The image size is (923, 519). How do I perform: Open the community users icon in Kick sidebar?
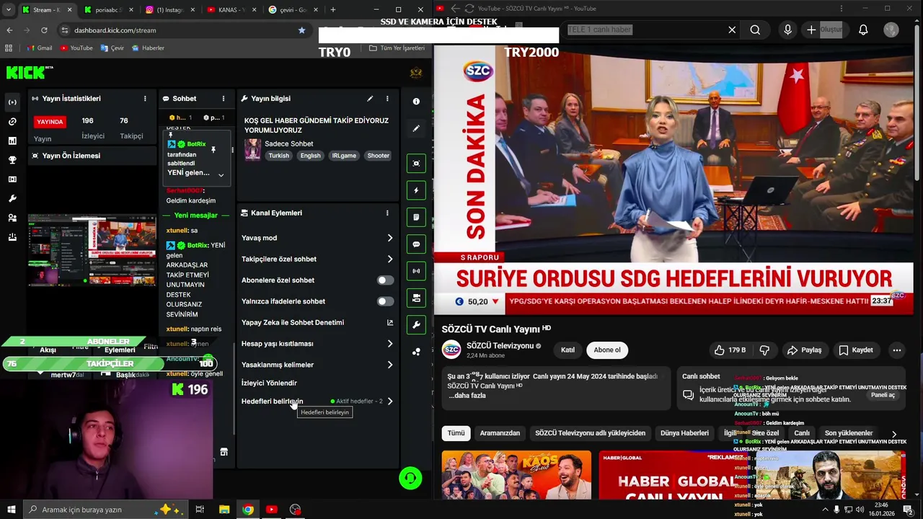tap(12, 218)
